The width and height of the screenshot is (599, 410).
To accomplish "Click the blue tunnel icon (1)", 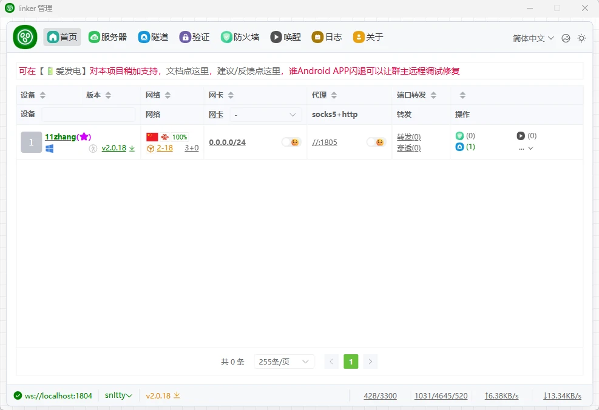I will pyautogui.click(x=459, y=147).
